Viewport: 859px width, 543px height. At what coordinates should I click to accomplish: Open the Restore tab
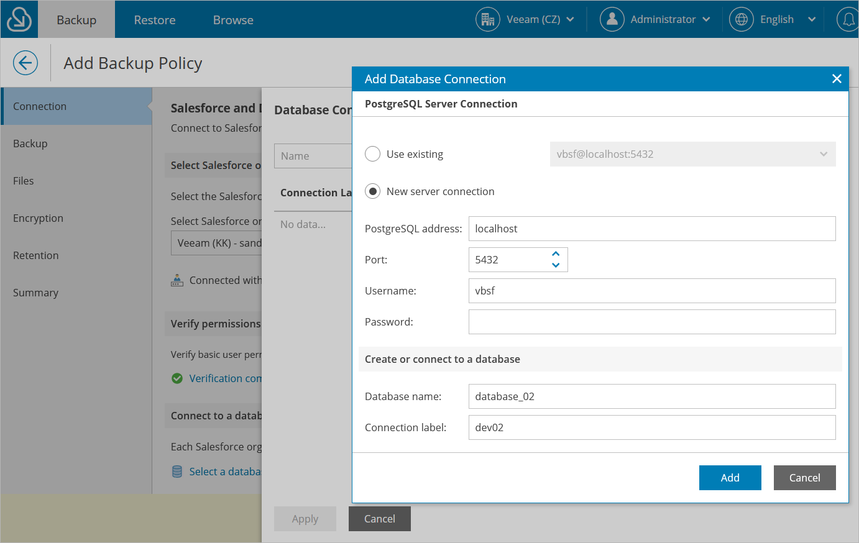click(x=155, y=19)
